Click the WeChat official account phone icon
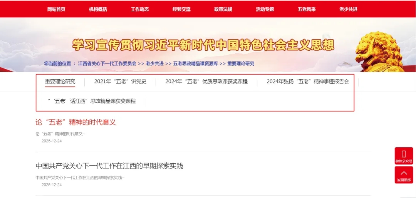416x198 pixels. [x=403, y=154]
